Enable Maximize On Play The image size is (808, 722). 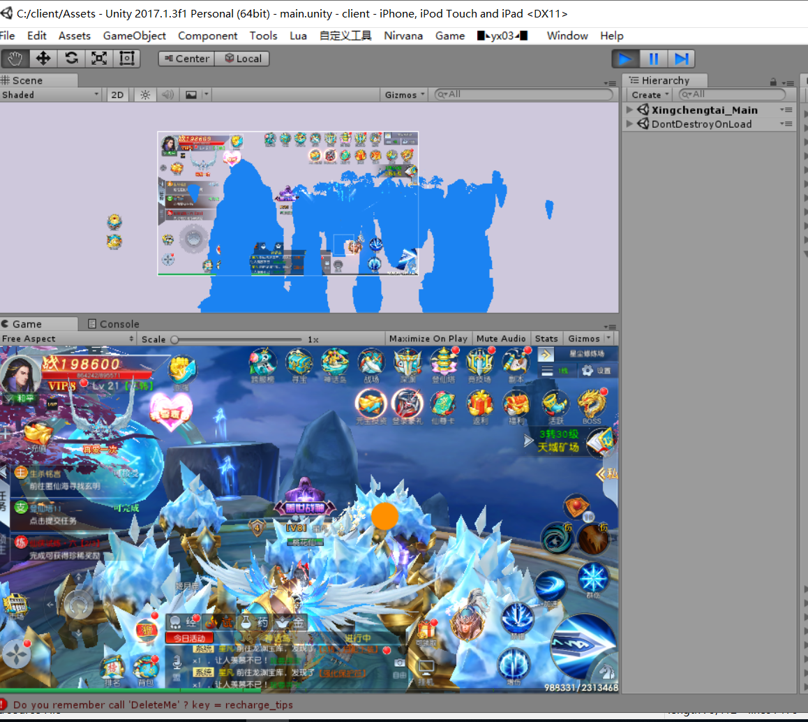(428, 339)
